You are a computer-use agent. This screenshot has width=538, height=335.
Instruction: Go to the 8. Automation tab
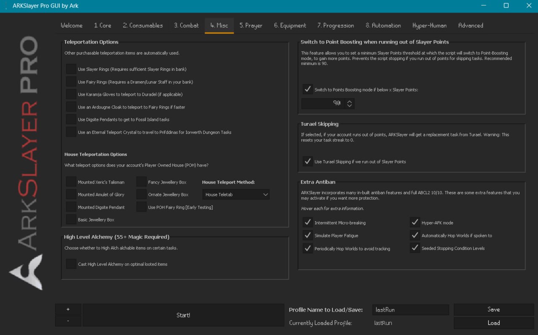pyautogui.click(x=383, y=26)
